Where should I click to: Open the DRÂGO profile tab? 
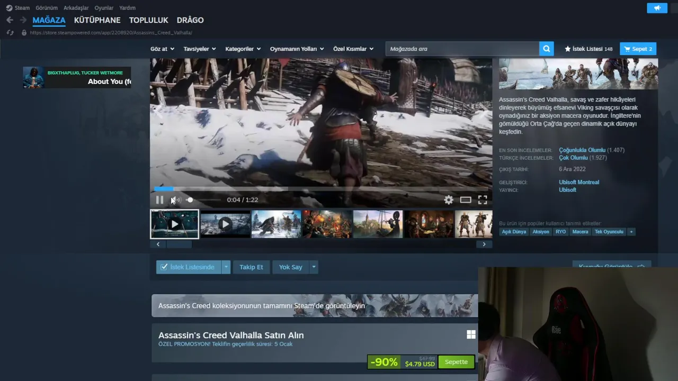190,20
